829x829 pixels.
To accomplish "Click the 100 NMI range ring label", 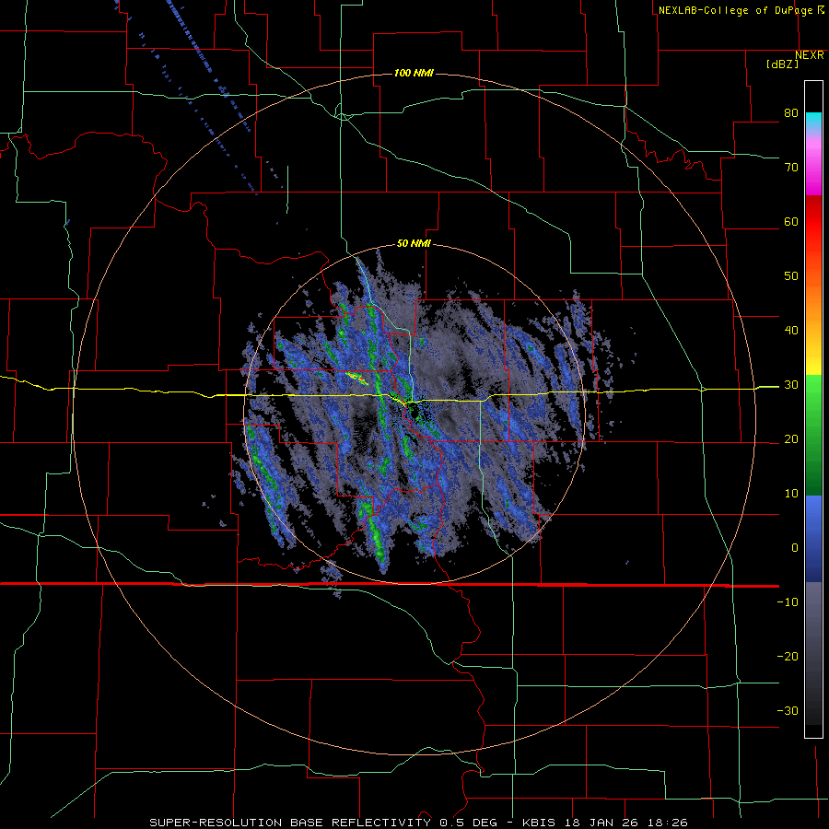I will pyautogui.click(x=414, y=73).
